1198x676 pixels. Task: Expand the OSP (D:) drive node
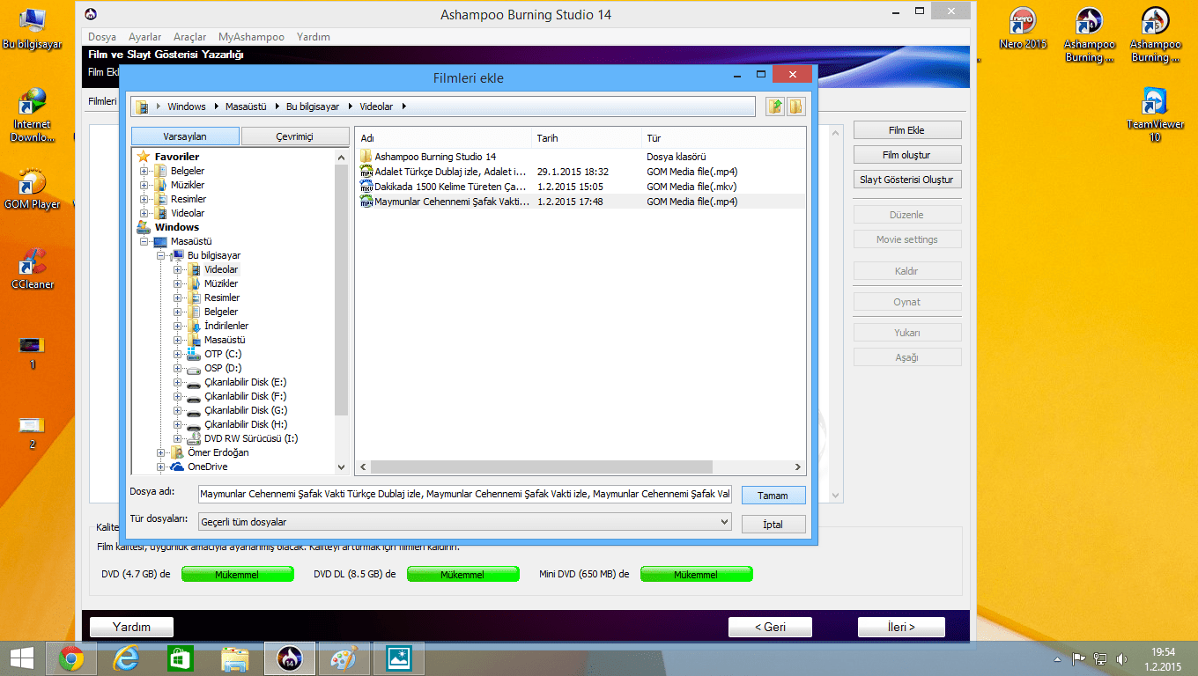178,369
